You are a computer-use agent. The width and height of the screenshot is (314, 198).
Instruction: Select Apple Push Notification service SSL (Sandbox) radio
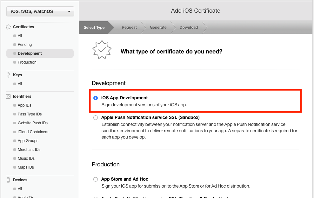(x=96, y=118)
